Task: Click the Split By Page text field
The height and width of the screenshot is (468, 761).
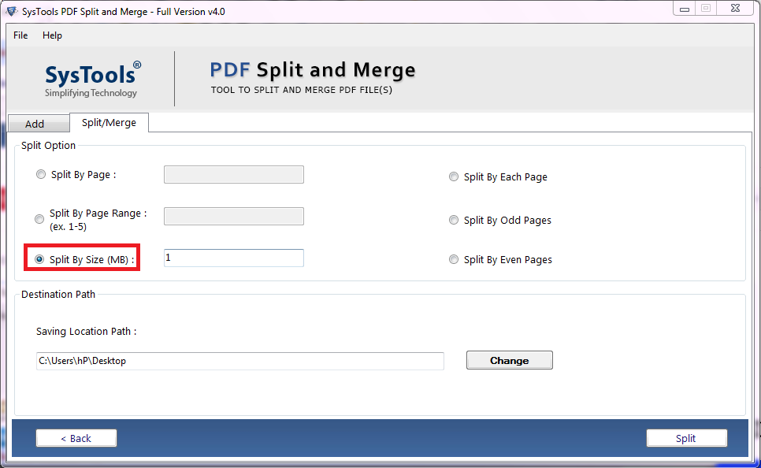Action: coord(233,174)
